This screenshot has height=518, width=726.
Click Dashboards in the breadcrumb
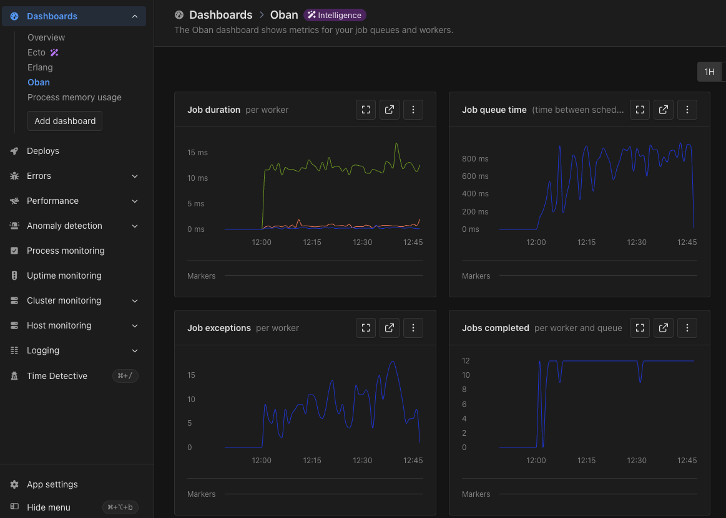pos(221,15)
